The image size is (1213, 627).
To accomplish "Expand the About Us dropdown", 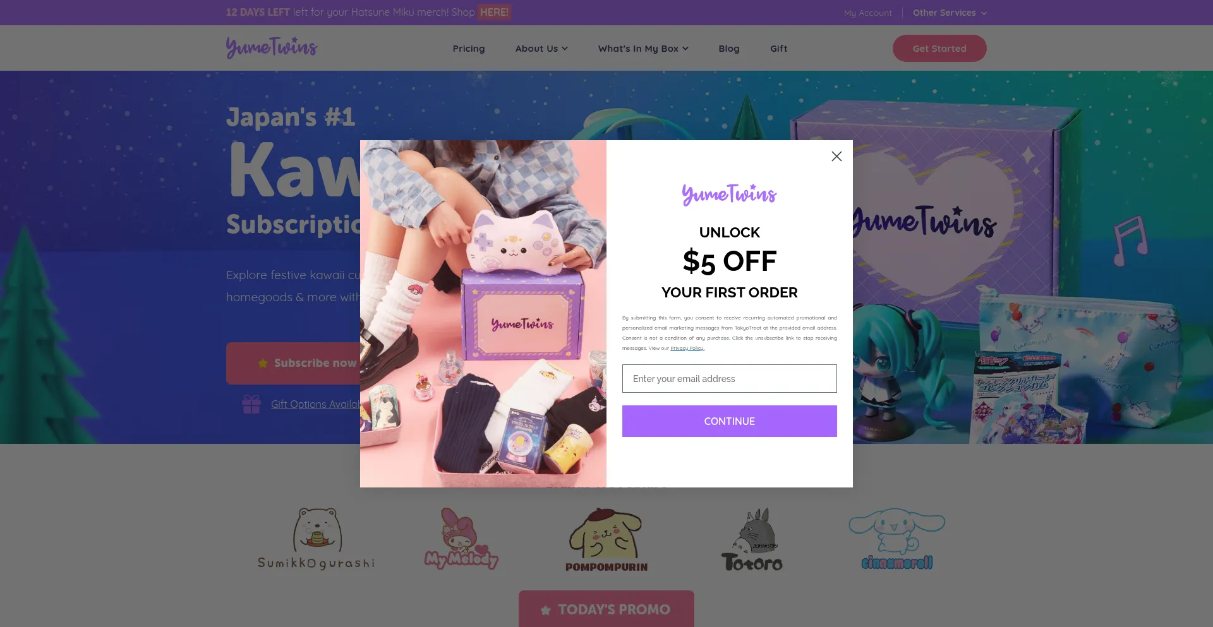I will click(541, 49).
